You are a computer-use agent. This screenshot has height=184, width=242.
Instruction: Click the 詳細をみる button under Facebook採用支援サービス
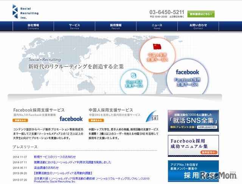coord(20,120)
